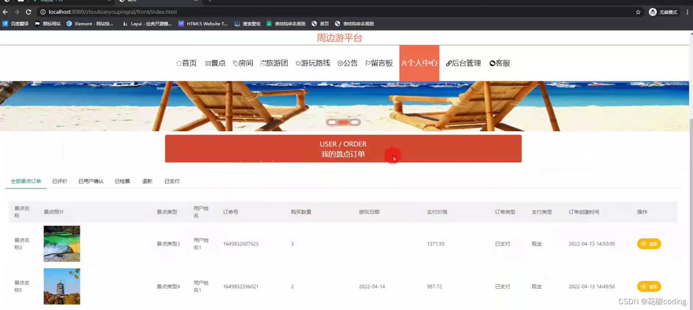693x310 pixels.
Task: Click creation time 2022-04-13 14:50:08
Action: click(x=592, y=244)
